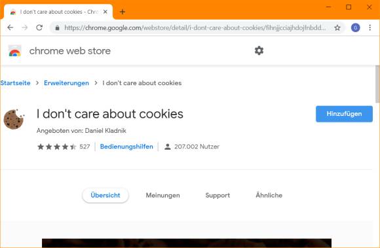The image size is (380, 248).
Task: Open the Chrome three-dot menu
Action: coord(370,27)
